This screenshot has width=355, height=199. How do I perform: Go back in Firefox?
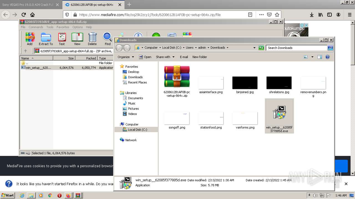pos(6,15)
